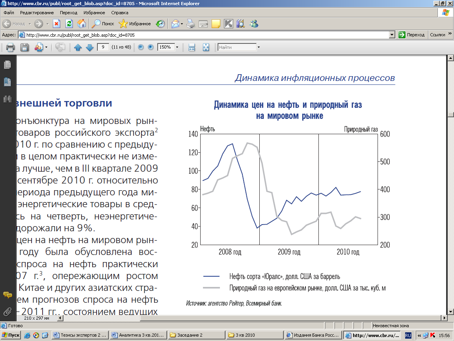Open Search binoculars panel in PDF sidebar
The width and height of the screenshot is (454, 341).
click(x=7, y=99)
